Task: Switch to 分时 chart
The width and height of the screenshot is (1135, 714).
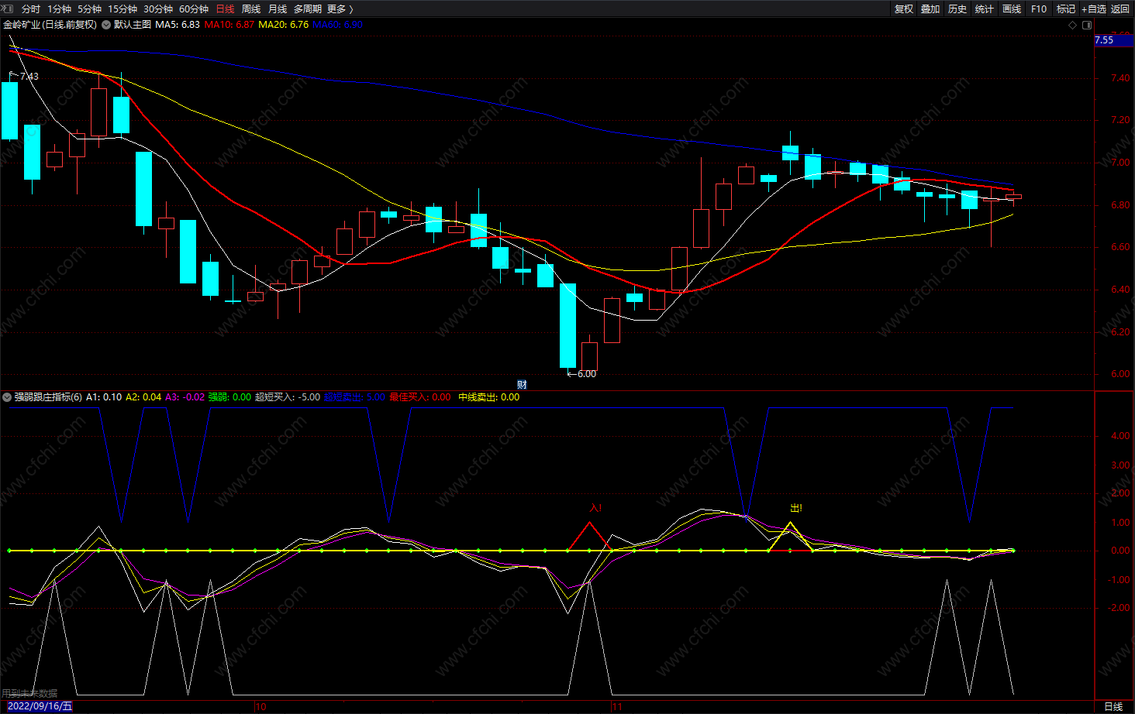Action: 31,9
